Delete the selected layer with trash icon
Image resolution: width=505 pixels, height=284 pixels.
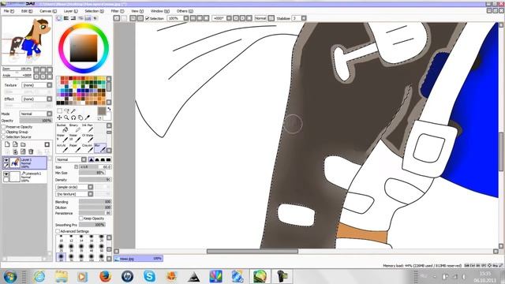click(x=31, y=151)
